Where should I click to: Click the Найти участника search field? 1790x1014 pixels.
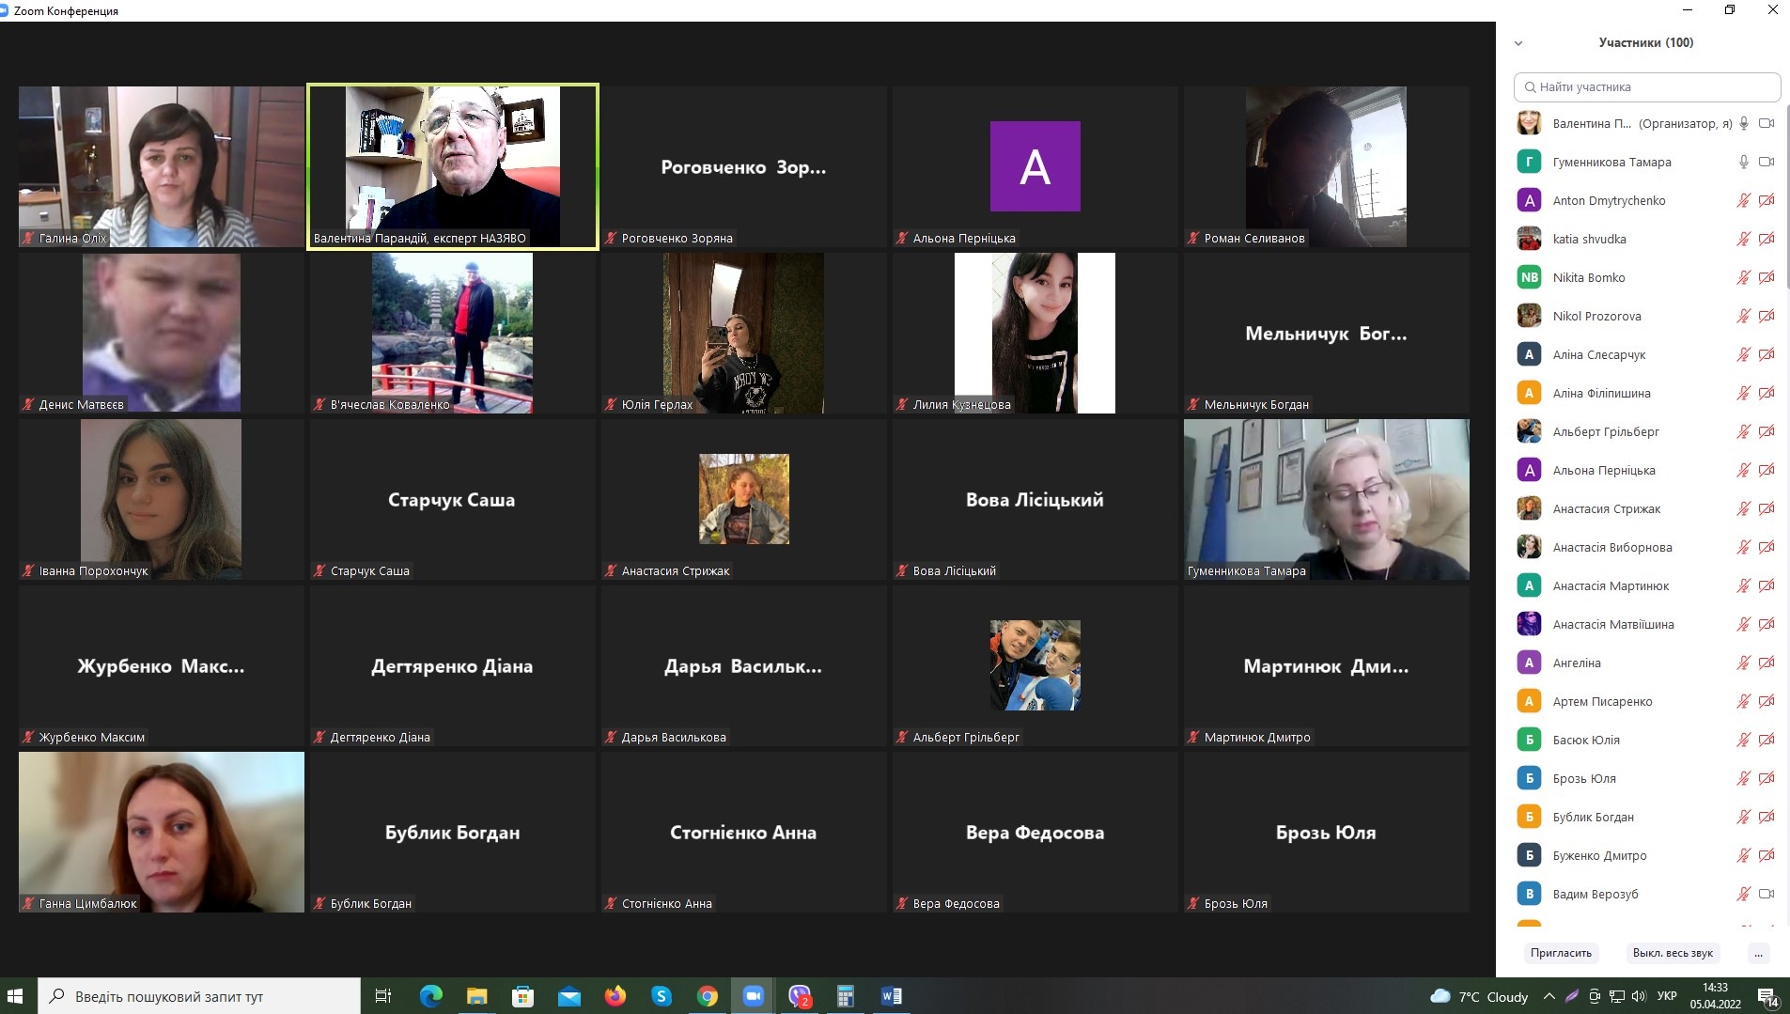pyautogui.click(x=1647, y=86)
